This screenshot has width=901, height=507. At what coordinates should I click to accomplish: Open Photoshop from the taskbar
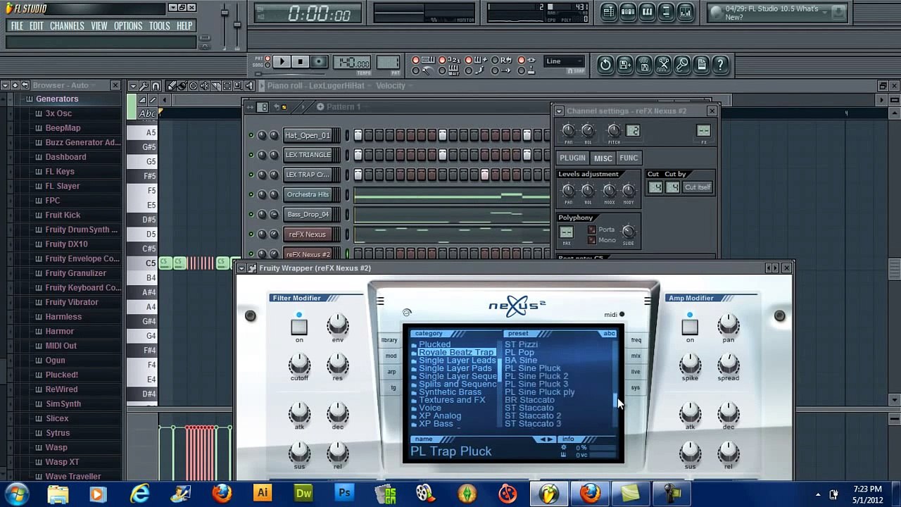pos(344,494)
